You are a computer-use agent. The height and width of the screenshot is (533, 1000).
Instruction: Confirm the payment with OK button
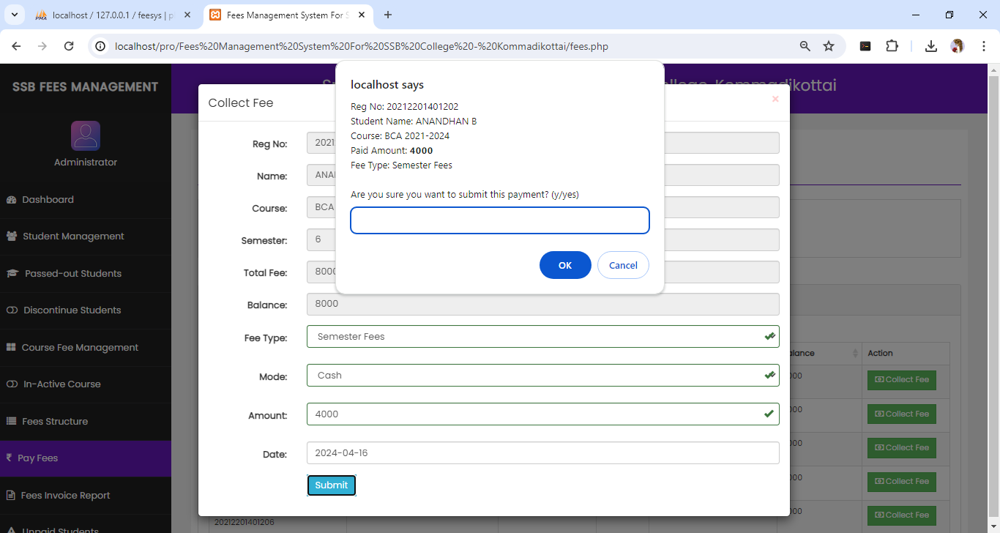click(x=565, y=265)
